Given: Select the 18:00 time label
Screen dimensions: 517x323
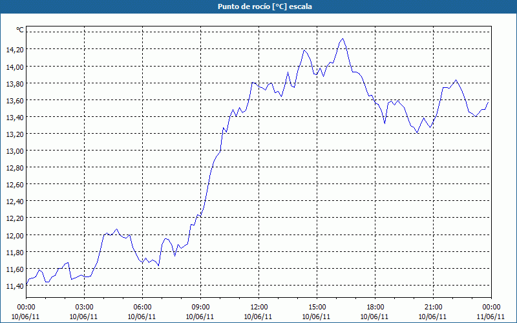Looking at the screenshot, I should [x=375, y=307].
